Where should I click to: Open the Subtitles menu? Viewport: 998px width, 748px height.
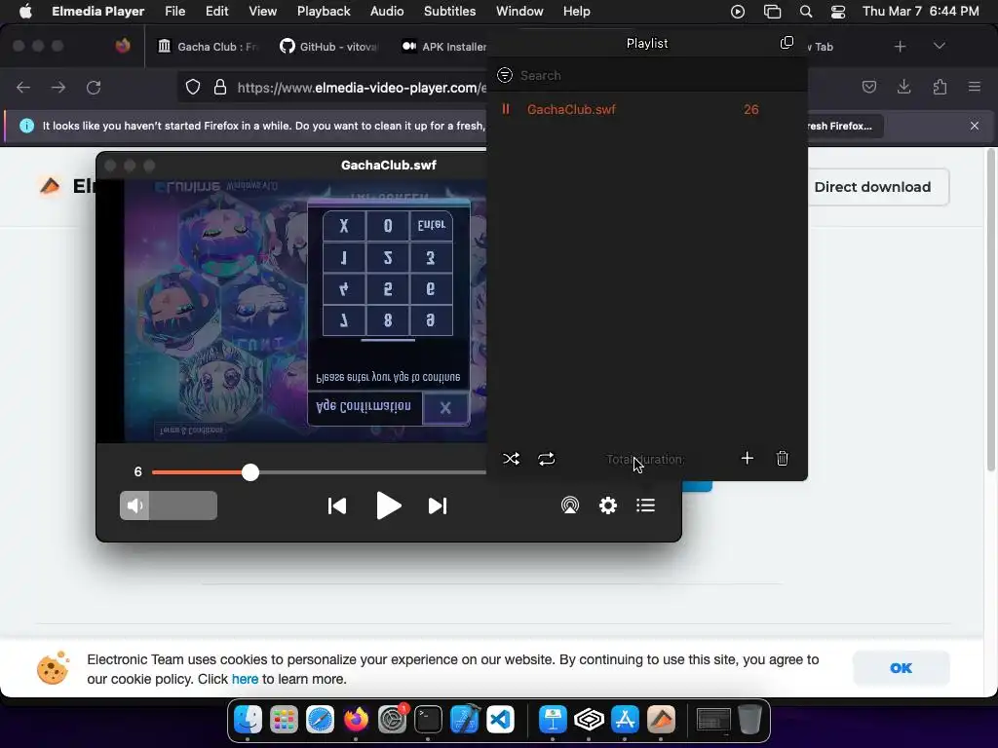[449, 12]
